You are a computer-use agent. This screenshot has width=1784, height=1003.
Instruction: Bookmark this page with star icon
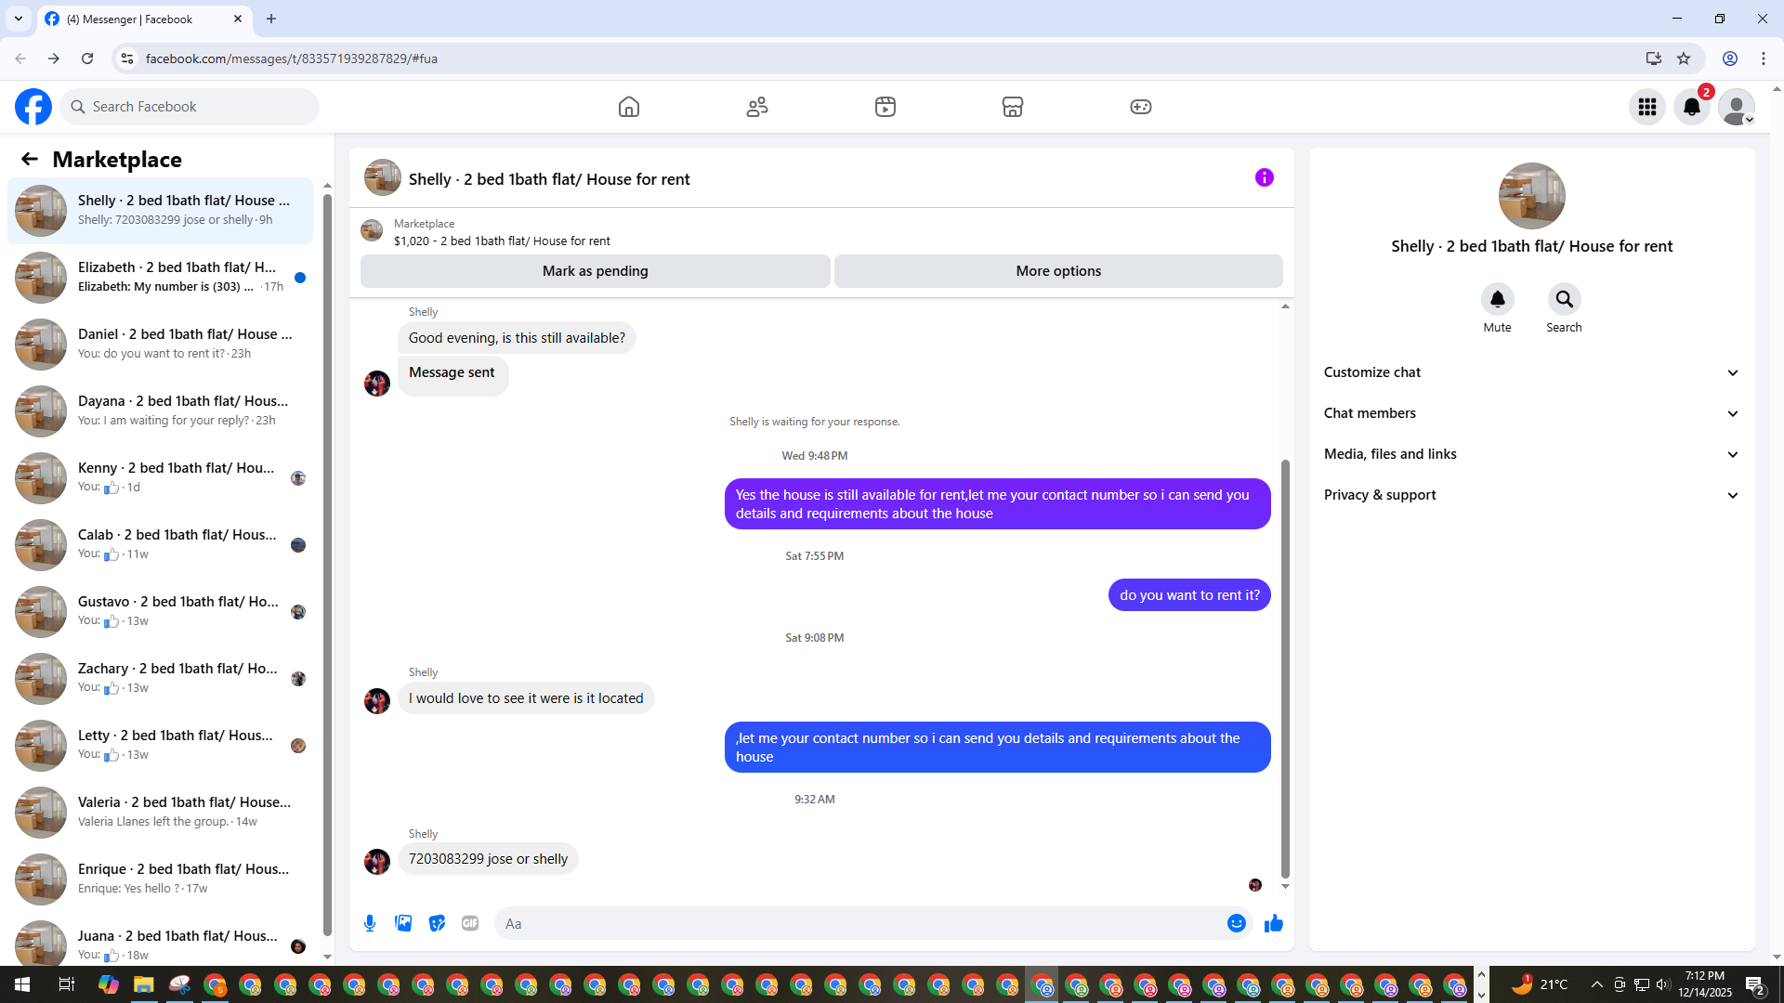(1684, 59)
